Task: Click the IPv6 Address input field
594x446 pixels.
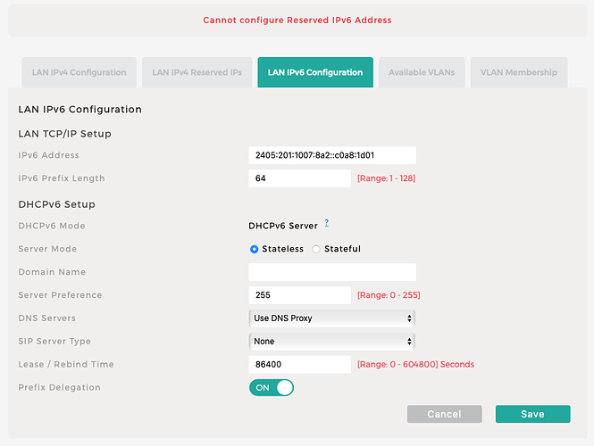Action: (x=331, y=155)
